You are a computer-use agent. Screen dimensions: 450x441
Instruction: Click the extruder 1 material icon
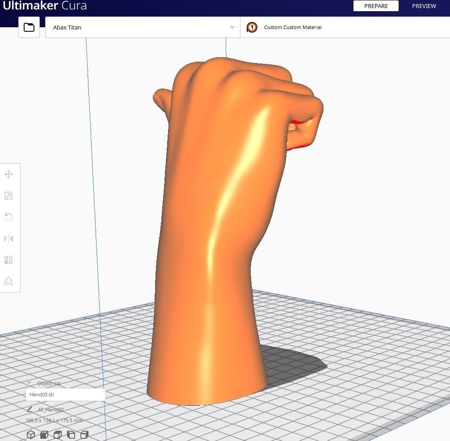pos(252,27)
